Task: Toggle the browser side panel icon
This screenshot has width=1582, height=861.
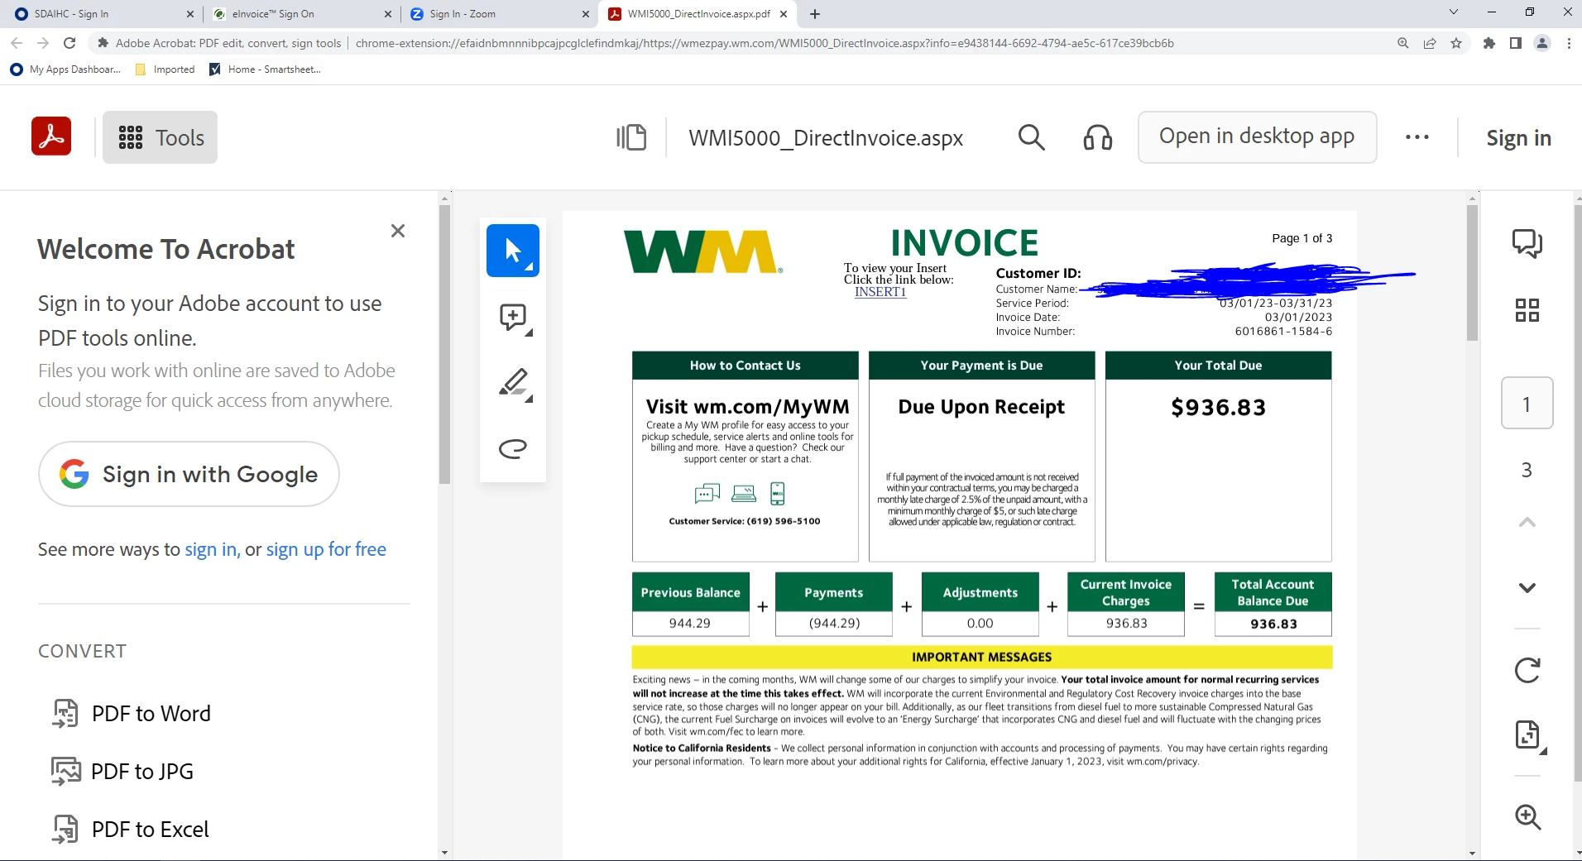Action: point(1516,43)
